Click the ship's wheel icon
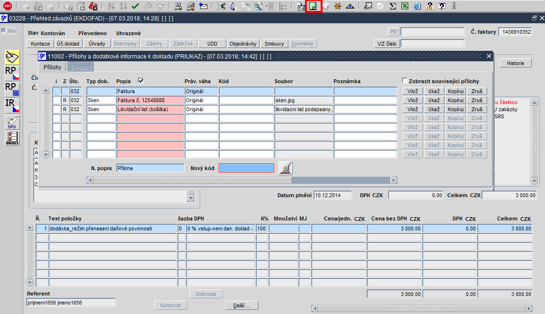545x314 pixels. point(338,6)
